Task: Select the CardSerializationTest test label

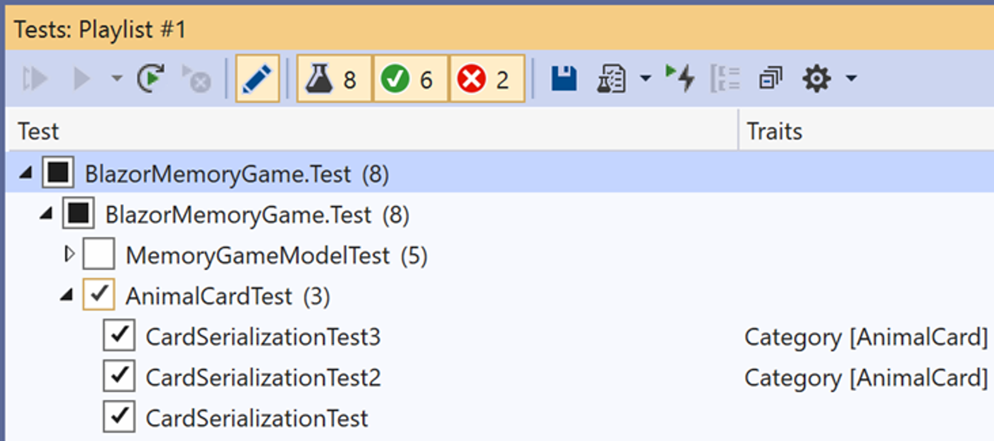Action: pyautogui.click(x=257, y=418)
